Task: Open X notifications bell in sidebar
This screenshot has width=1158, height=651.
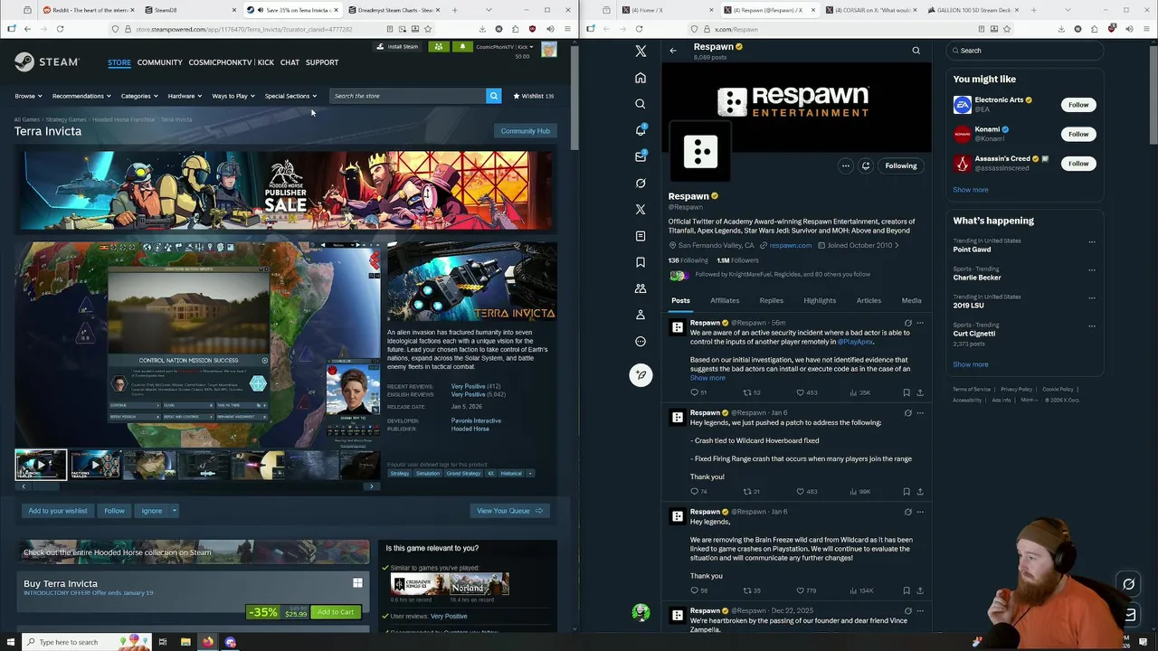Action: coord(641,130)
